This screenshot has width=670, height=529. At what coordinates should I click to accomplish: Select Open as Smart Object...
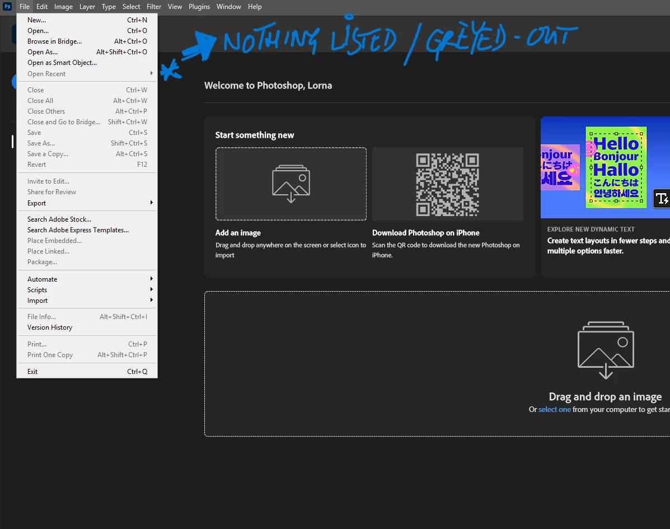(87, 63)
